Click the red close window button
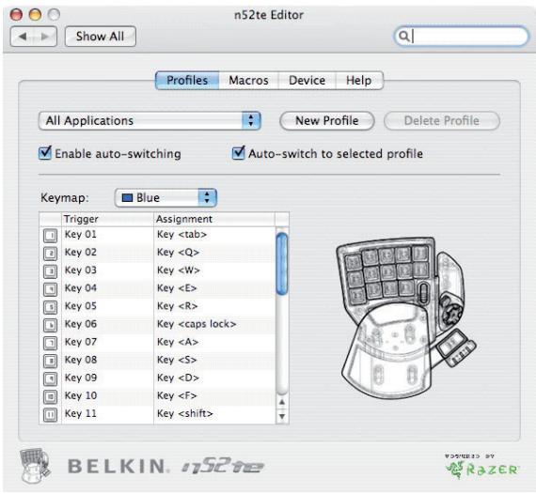Image resolution: width=536 pixels, height=494 pixels. (16, 15)
